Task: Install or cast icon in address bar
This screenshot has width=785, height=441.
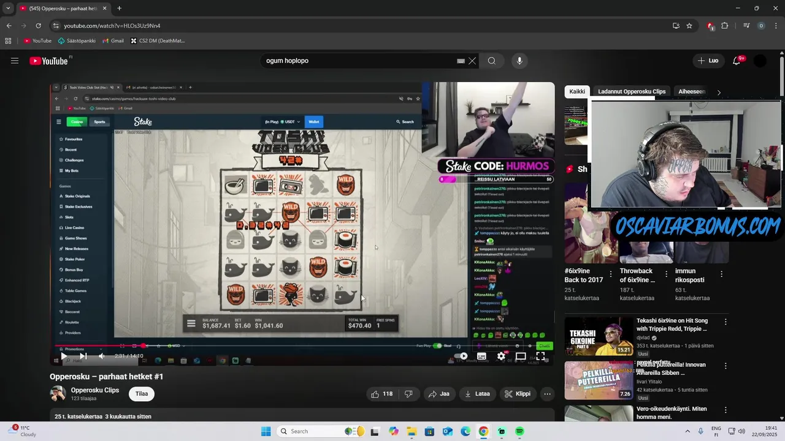Action: click(676, 26)
